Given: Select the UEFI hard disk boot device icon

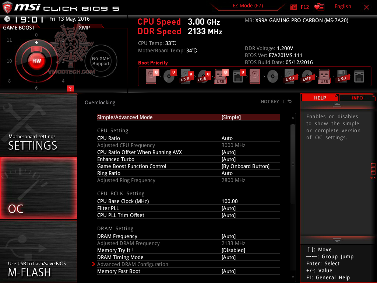Looking at the screenshot, I should coord(152,76).
